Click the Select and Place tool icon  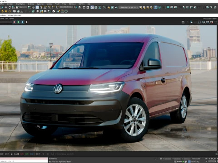click(x=17, y=7)
